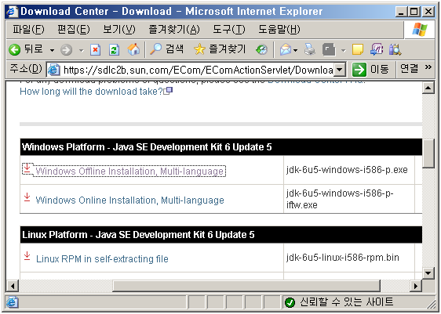Viewport: 441px width, 314px height.
Task: Open the Mail dropdown arrow
Action: [295, 51]
